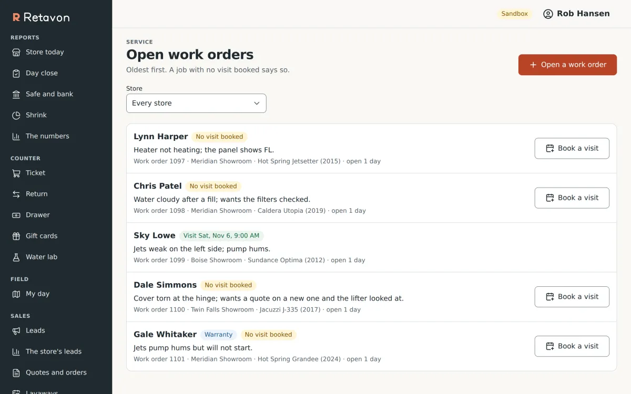This screenshot has height=394, width=631.
Task: Click Lynn Harper's No visit booked badge
Action: point(219,137)
